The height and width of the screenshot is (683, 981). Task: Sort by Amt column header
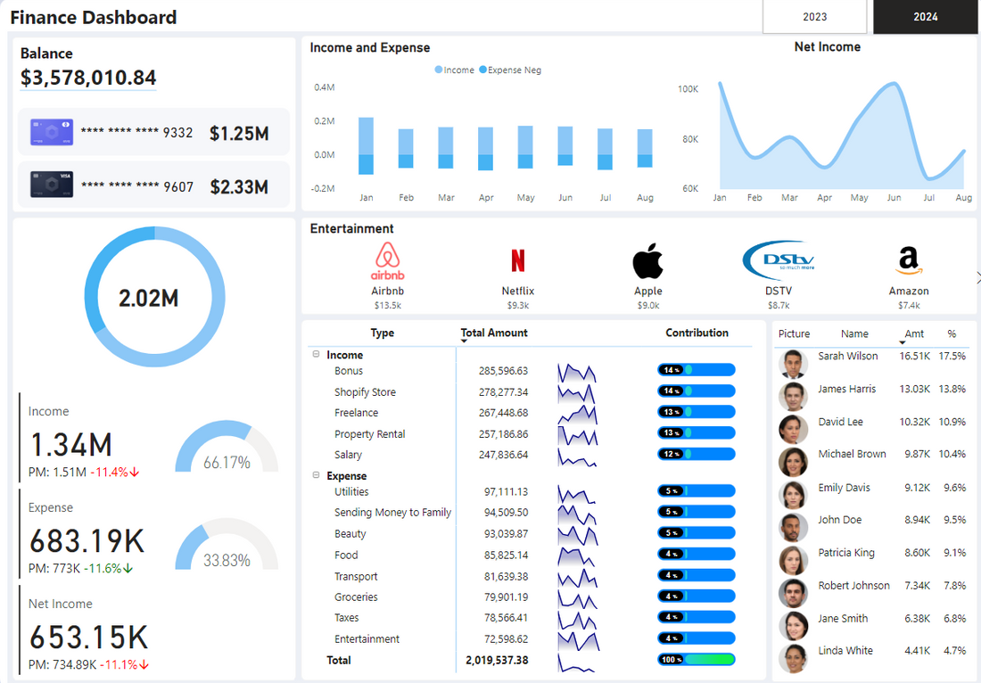(914, 334)
